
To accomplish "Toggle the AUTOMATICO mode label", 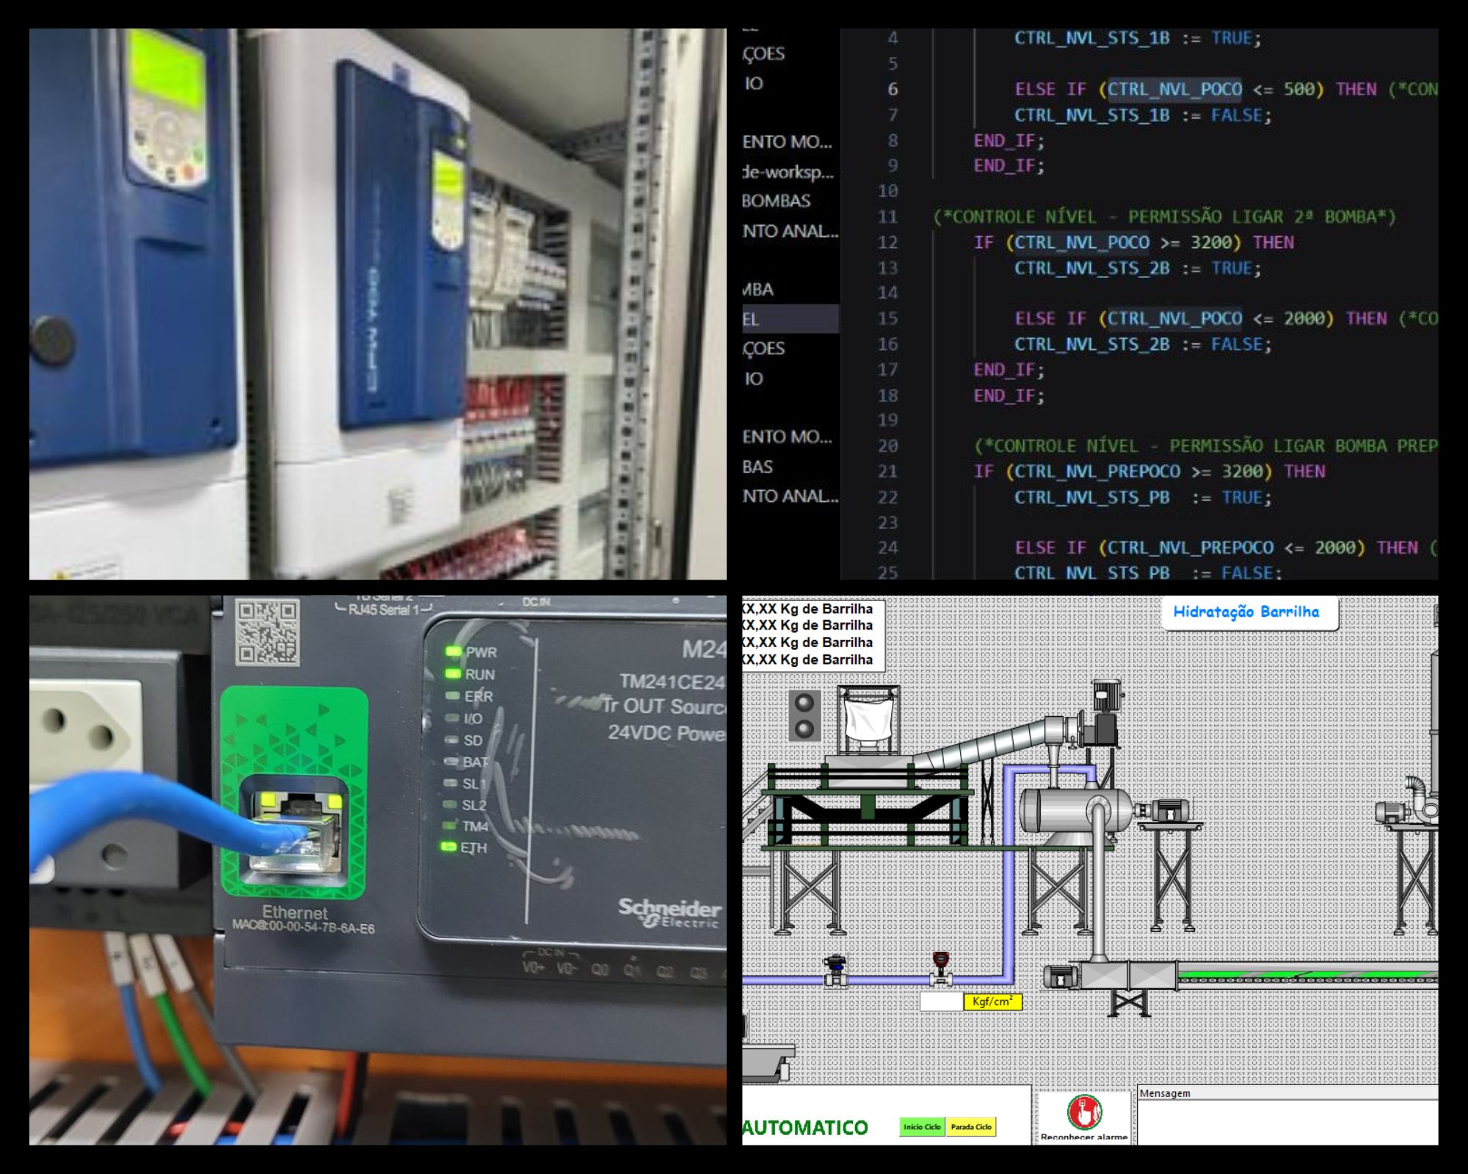I will tap(805, 1128).
